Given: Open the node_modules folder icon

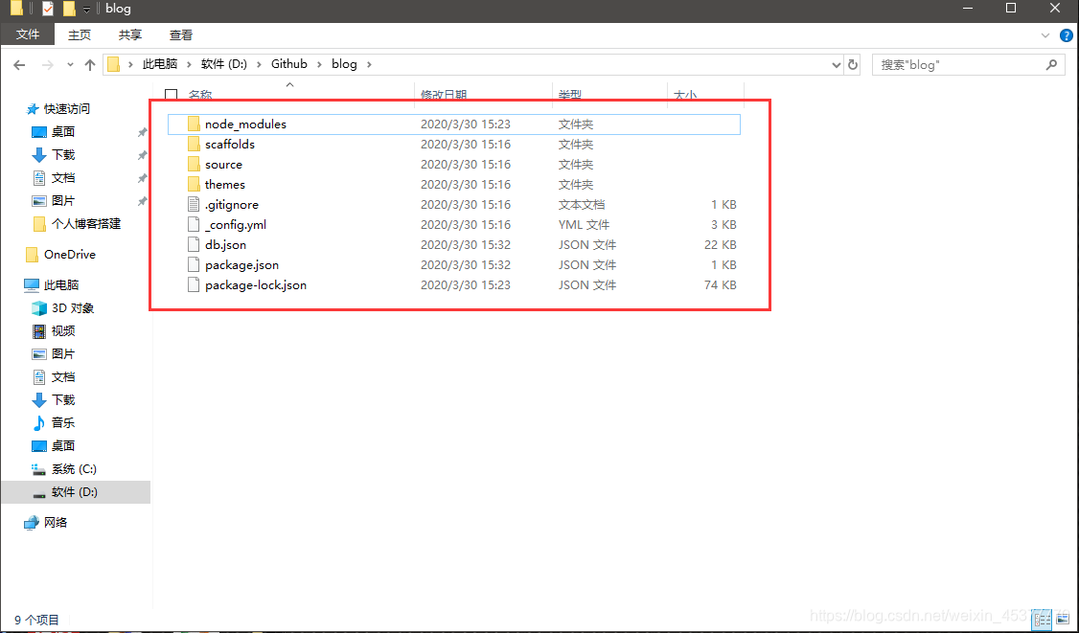Looking at the screenshot, I should 195,124.
